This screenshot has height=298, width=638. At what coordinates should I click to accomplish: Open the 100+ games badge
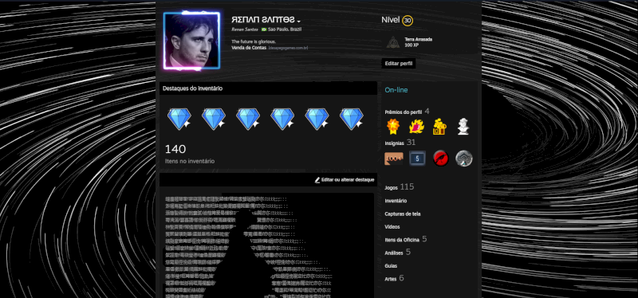[x=393, y=159]
